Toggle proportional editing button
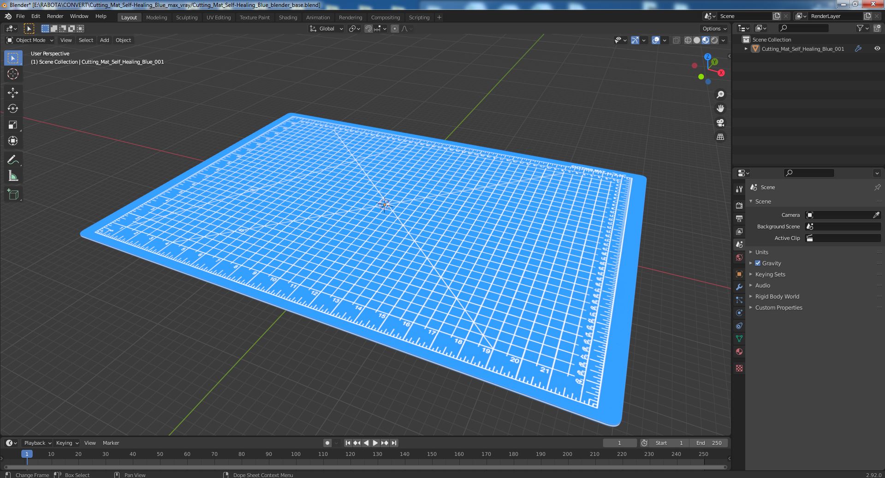Screen dimensions: 885x478 (x=395, y=29)
